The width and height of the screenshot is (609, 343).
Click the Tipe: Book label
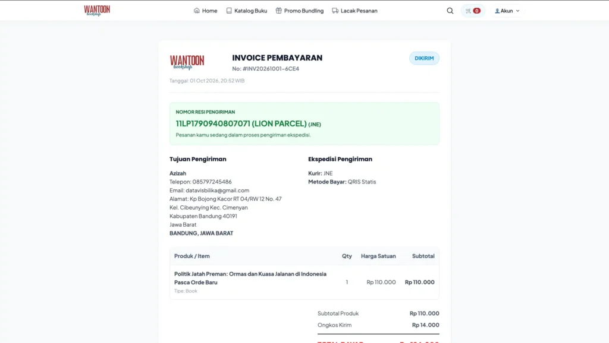pyautogui.click(x=186, y=291)
